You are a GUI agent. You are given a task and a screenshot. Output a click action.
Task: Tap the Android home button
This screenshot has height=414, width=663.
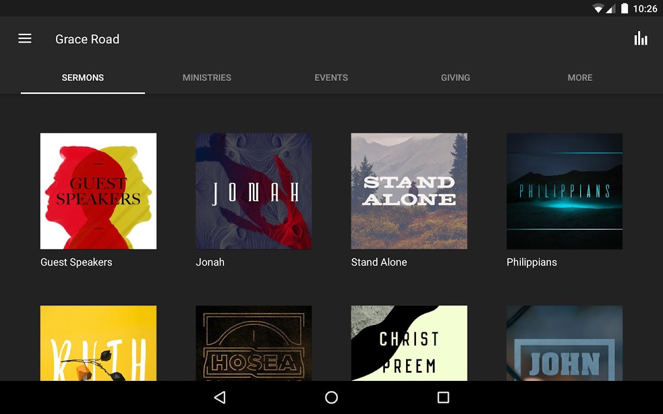point(331,397)
